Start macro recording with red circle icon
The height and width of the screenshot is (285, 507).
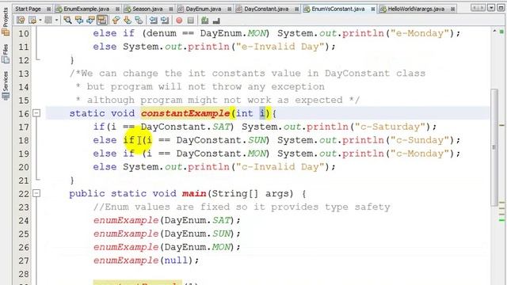click(179, 21)
